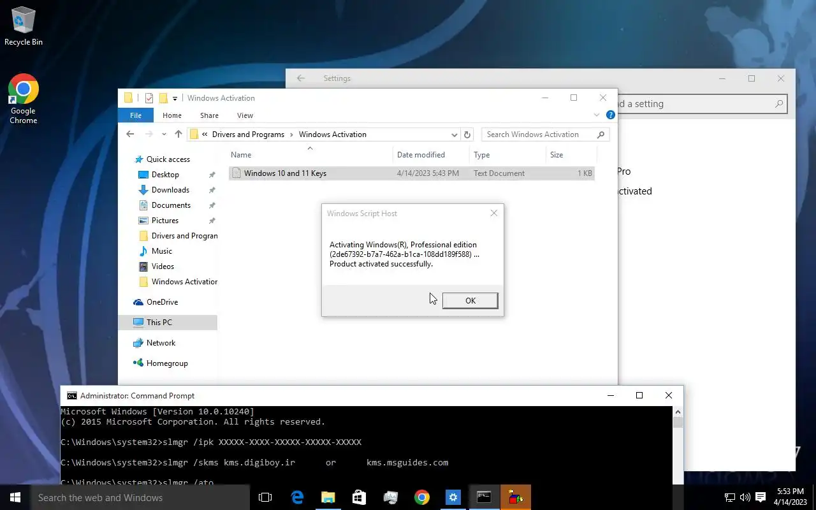Image resolution: width=816 pixels, height=510 pixels.
Task: Expand the File Explorer ribbon chevron
Action: (x=597, y=115)
